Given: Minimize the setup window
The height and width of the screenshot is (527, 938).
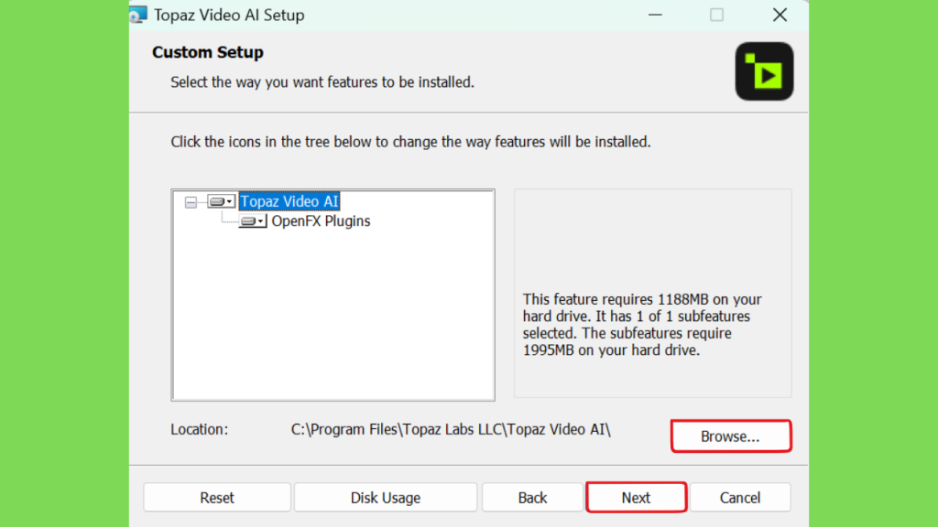Looking at the screenshot, I should [655, 15].
